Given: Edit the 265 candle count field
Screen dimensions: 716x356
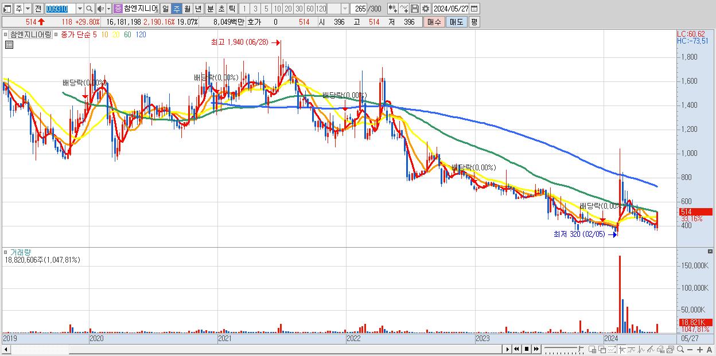Looking at the screenshot, I should click(x=359, y=9).
